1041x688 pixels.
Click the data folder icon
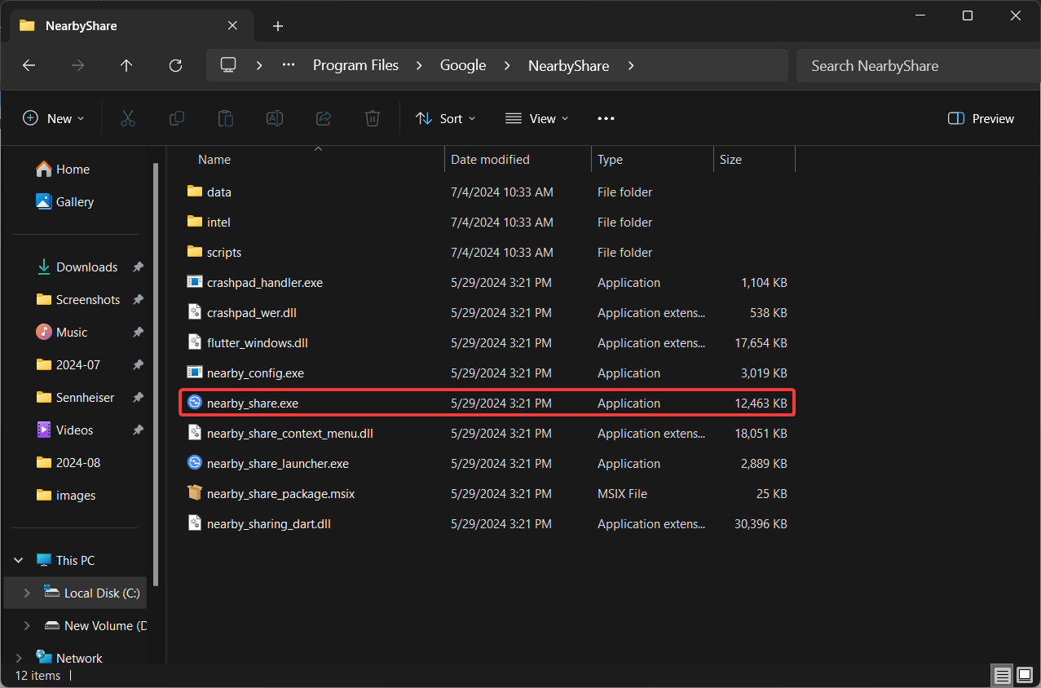click(x=194, y=192)
